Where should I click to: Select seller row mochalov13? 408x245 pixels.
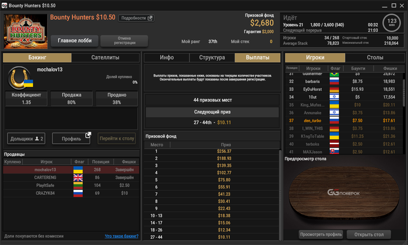point(71,170)
